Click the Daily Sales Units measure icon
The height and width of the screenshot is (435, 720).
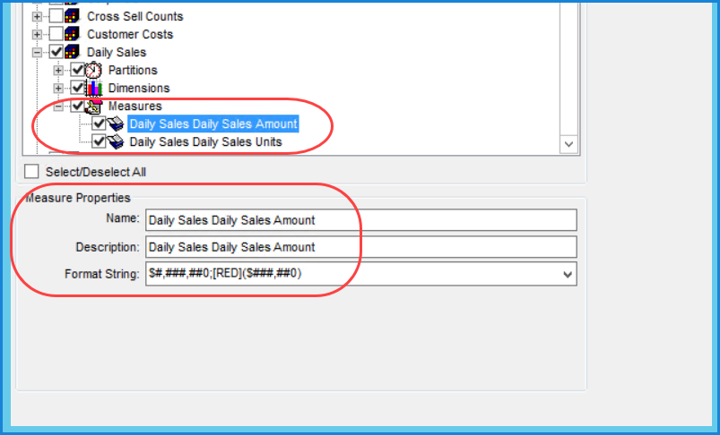point(116,141)
